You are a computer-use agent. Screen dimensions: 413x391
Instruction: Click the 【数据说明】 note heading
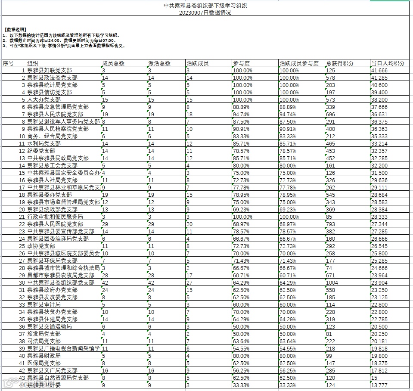[16, 29]
